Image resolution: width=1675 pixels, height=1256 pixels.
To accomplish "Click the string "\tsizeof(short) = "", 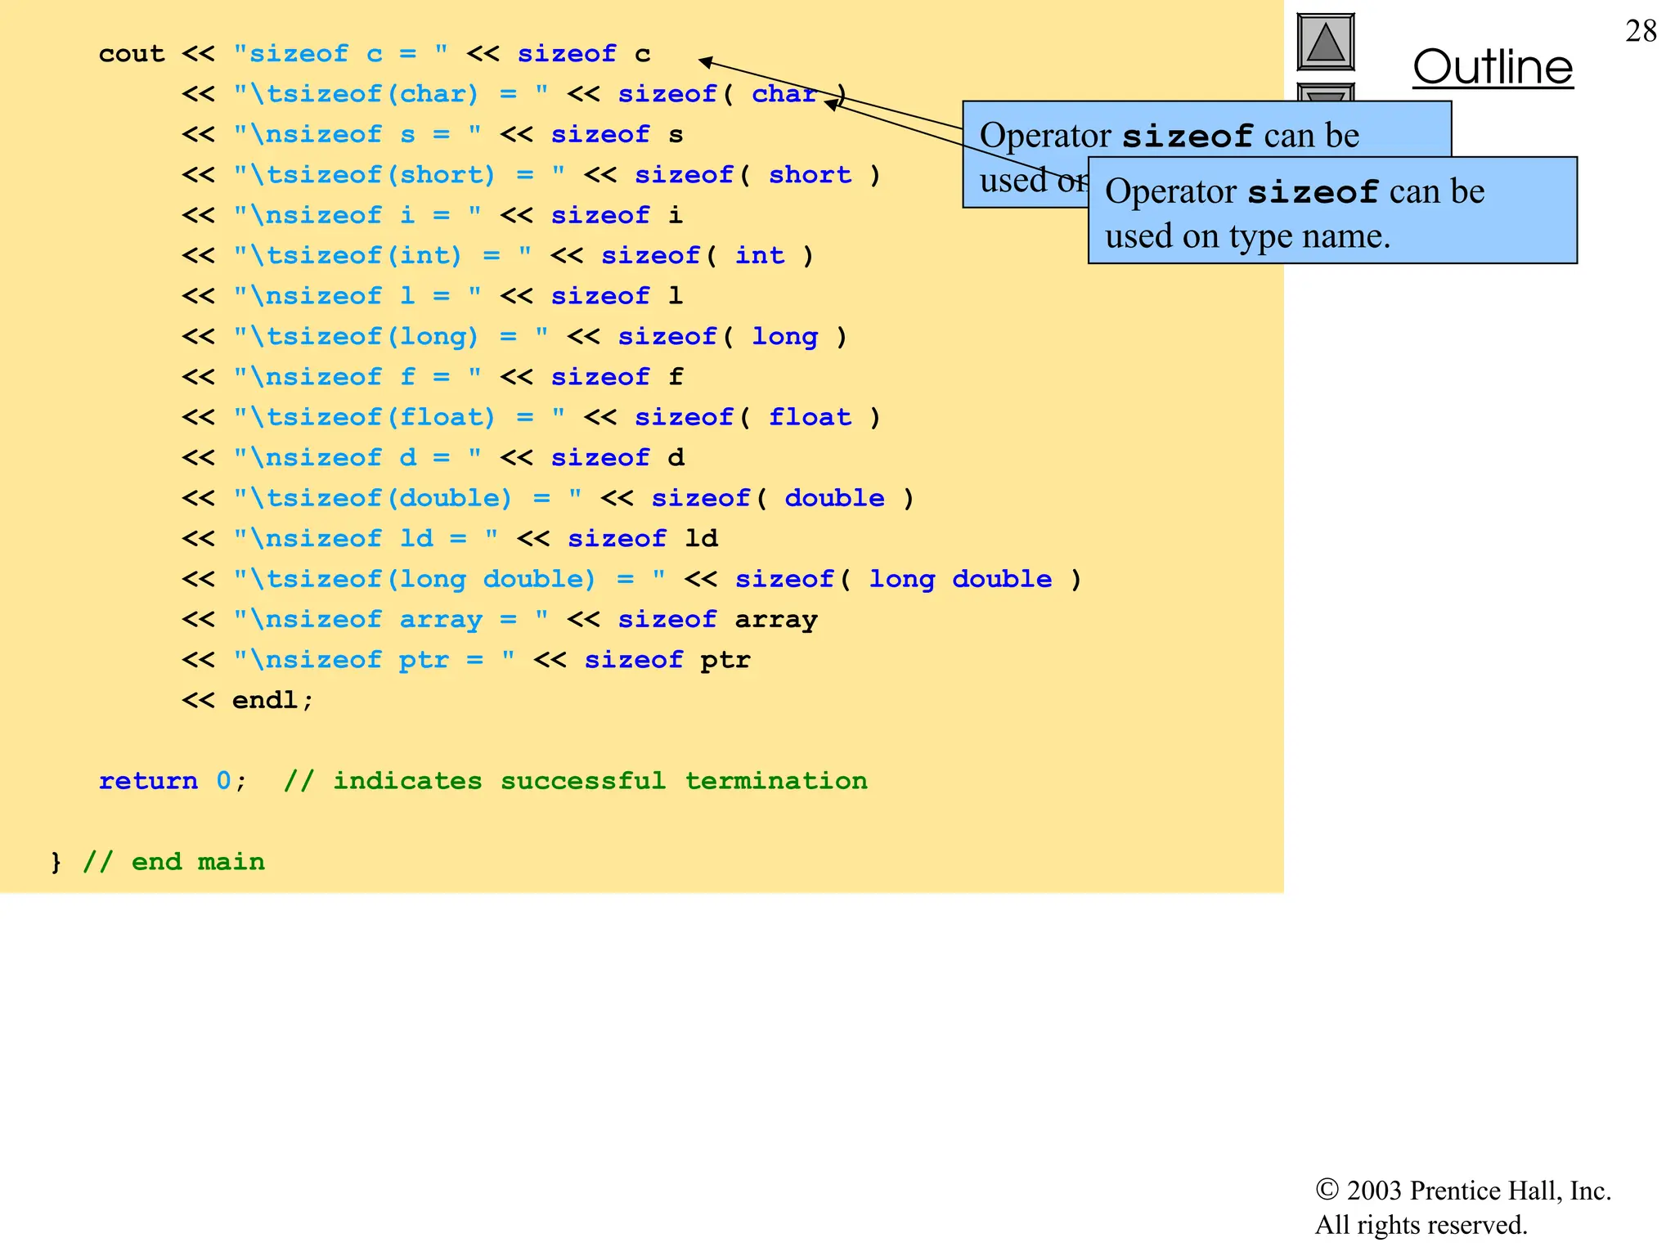I will [x=398, y=175].
